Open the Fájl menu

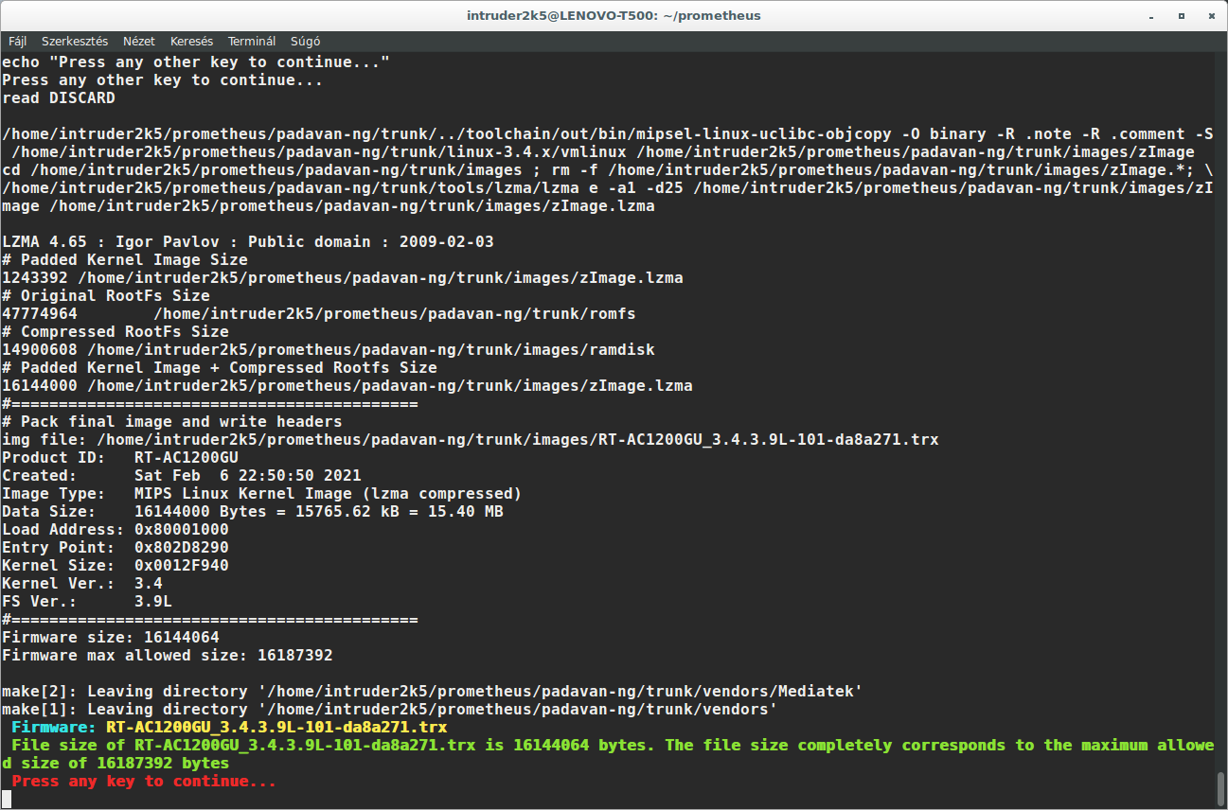pos(18,42)
